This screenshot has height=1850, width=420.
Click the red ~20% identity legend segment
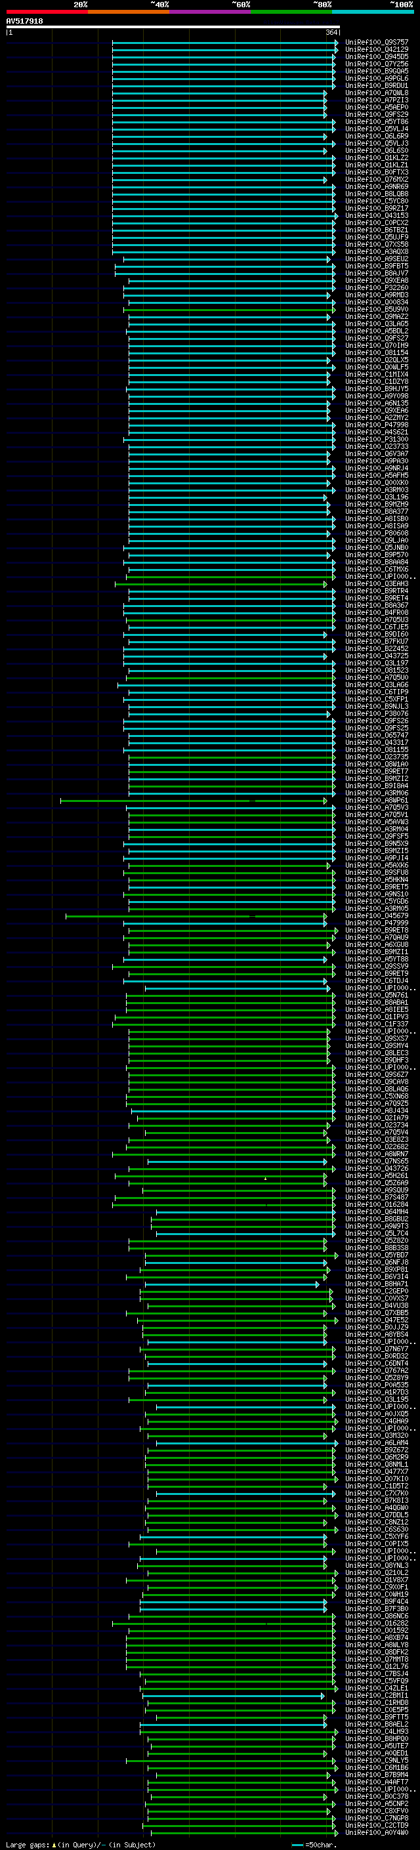tap(47, 12)
